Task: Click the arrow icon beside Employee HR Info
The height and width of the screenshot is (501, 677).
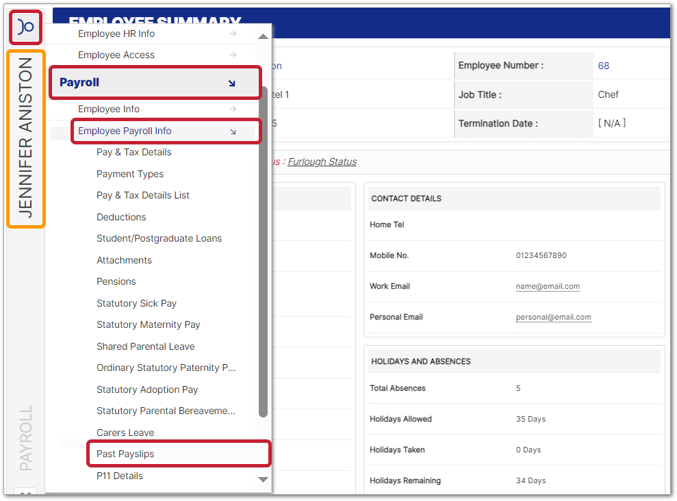Action: coord(233,34)
